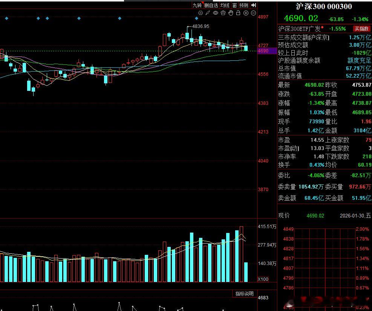The height and width of the screenshot is (311, 372).
Task: Select the hand pan tool
Action: 231,13
